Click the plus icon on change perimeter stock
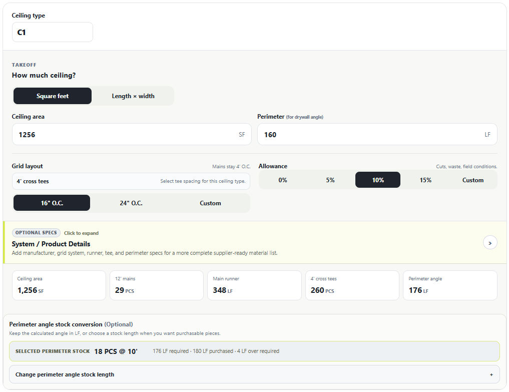 click(x=491, y=374)
